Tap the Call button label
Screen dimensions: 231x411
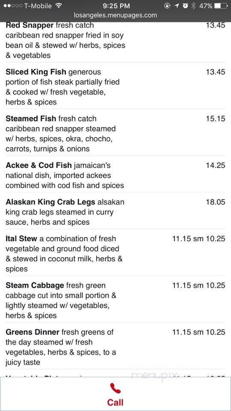(x=115, y=402)
